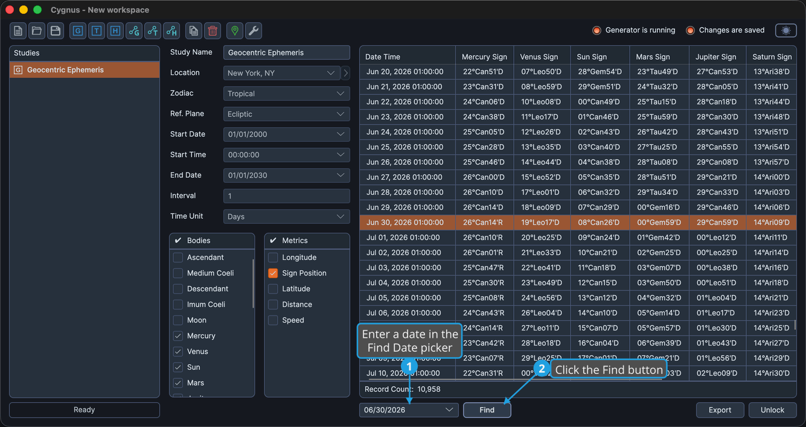
Task: Click the Venus Sign column header
Action: pyautogui.click(x=542, y=57)
